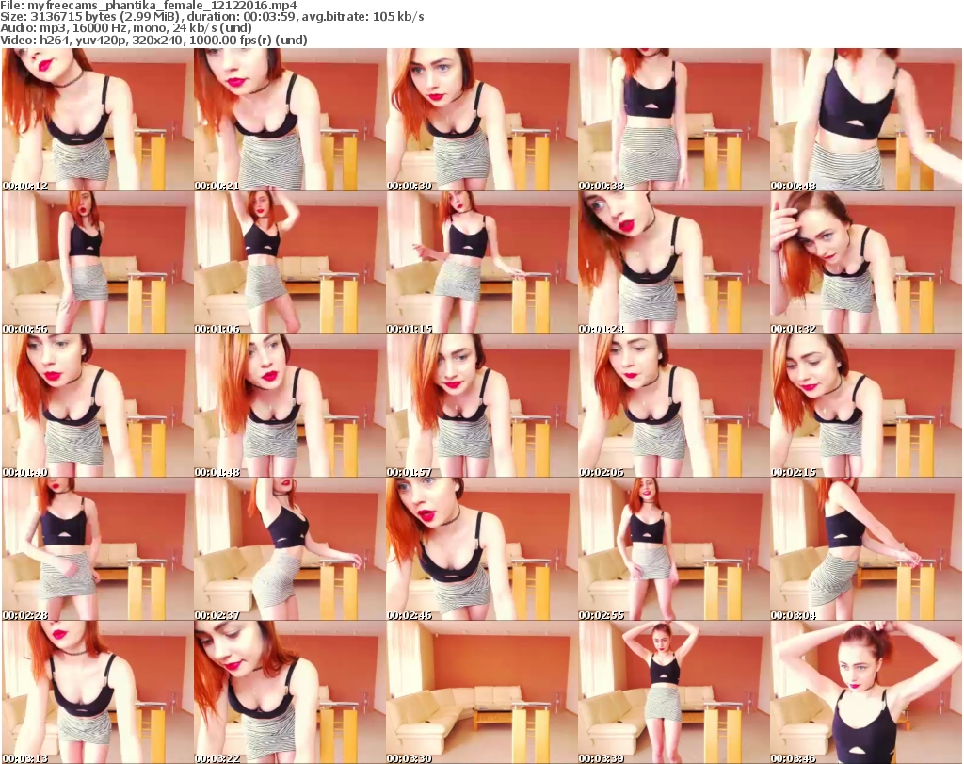Pick the thumbnail timestamped 00:01:48

(290, 406)
